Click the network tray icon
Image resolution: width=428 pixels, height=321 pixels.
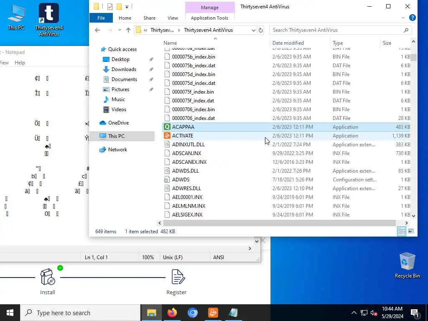pyautogui.click(x=364, y=313)
